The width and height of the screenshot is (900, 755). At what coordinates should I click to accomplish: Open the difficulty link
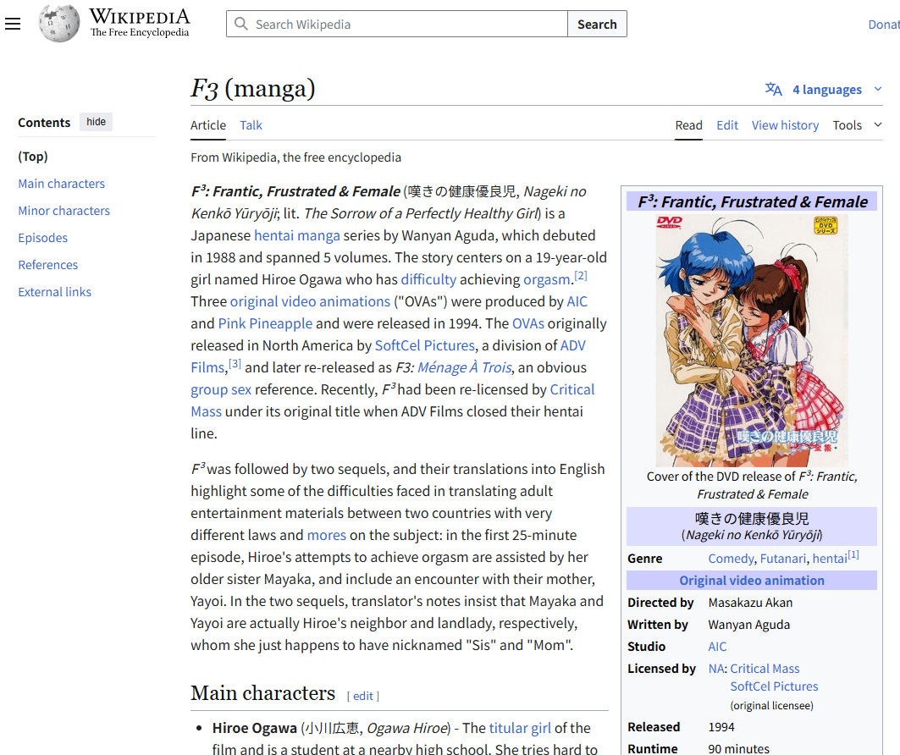(x=428, y=279)
